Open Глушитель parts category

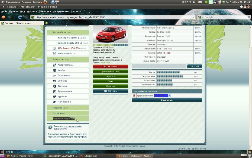[68, 75]
